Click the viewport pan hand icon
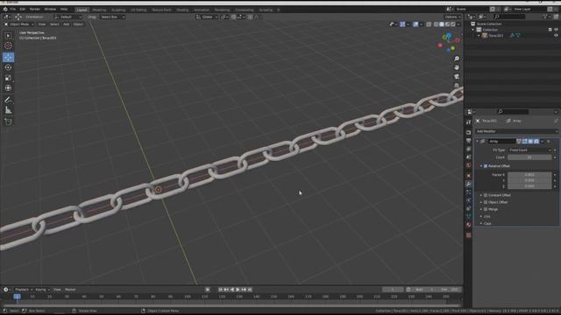Viewport: 561px width, 315px height. pos(457,67)
